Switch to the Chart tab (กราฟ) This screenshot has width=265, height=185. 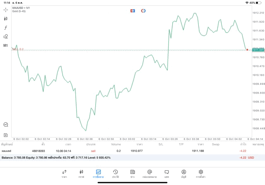81,174
